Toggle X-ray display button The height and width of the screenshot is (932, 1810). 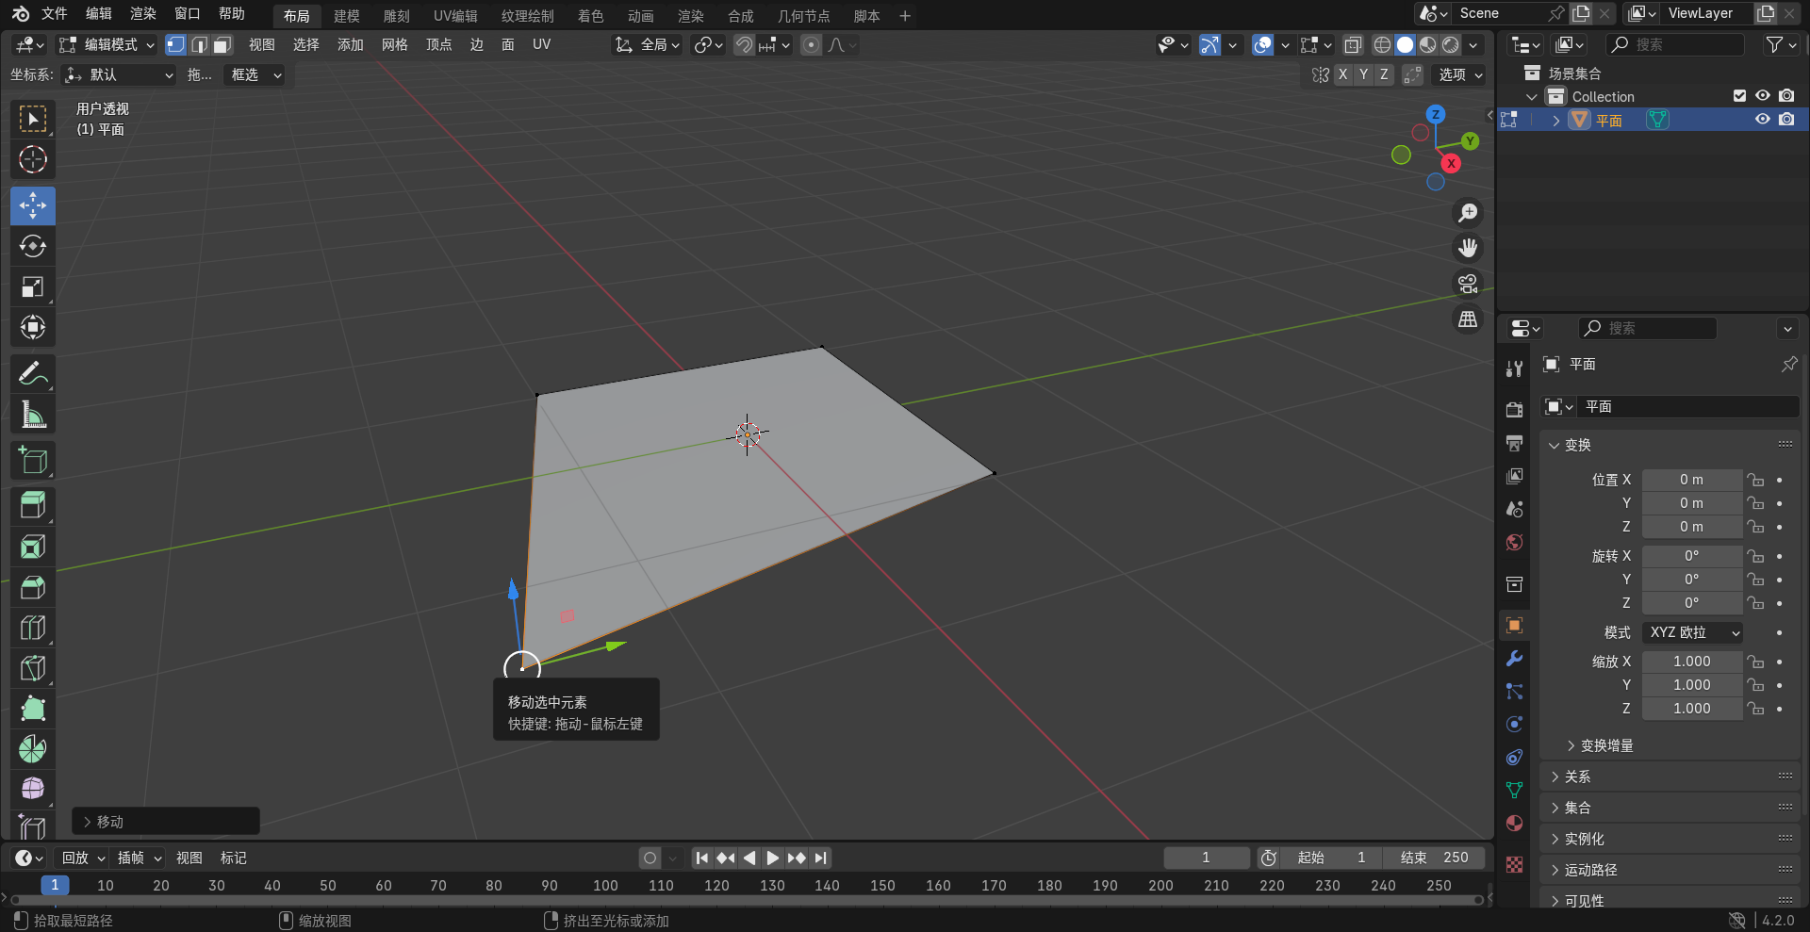coord(1353,44)
